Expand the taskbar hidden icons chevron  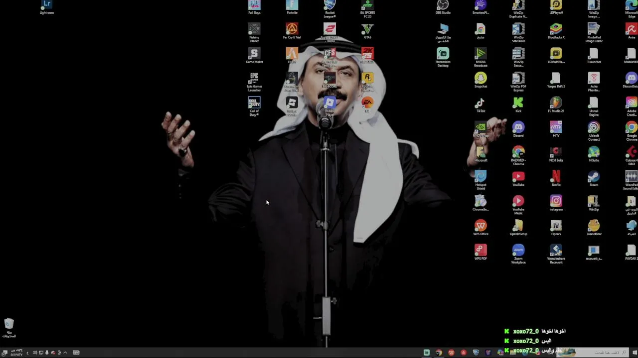65,353
